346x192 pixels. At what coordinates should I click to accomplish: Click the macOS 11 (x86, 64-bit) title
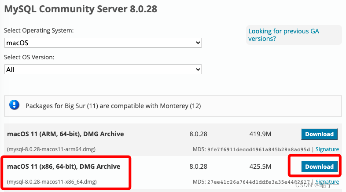pos(63,167)
